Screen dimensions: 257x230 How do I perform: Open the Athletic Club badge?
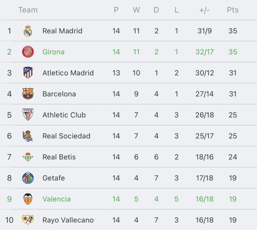[x=28, y=115]
